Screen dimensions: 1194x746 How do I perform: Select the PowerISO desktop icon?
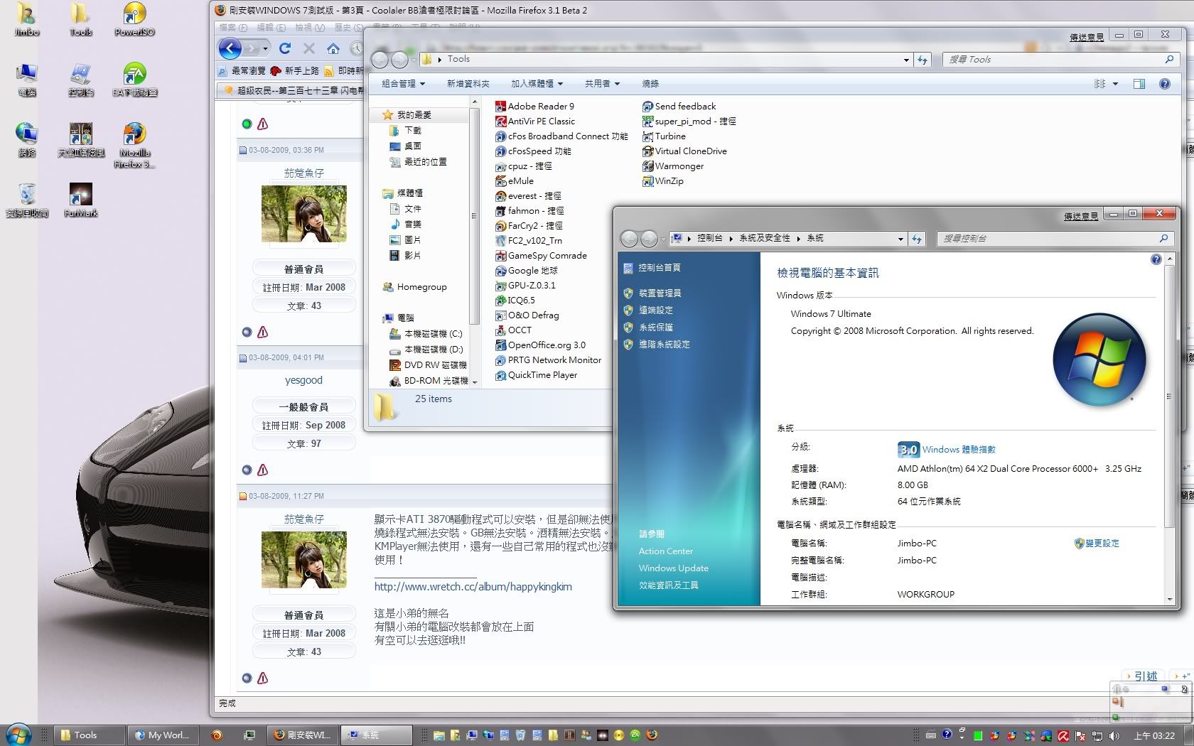(134, 19)
